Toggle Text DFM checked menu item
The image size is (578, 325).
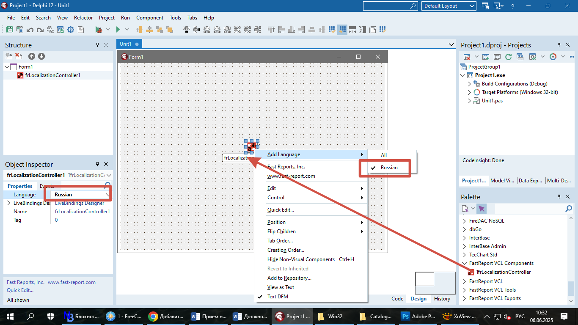click(x=311, y=297)
